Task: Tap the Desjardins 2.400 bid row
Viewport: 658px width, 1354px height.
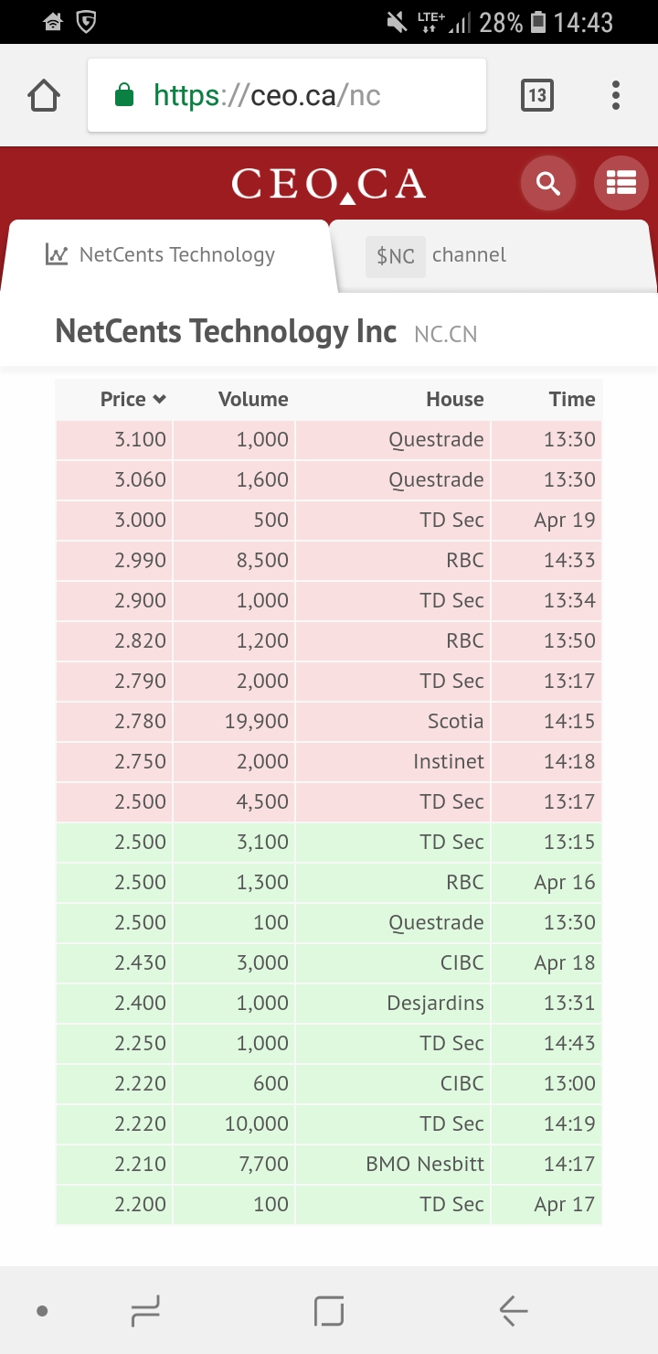Action: point(329,1003)
